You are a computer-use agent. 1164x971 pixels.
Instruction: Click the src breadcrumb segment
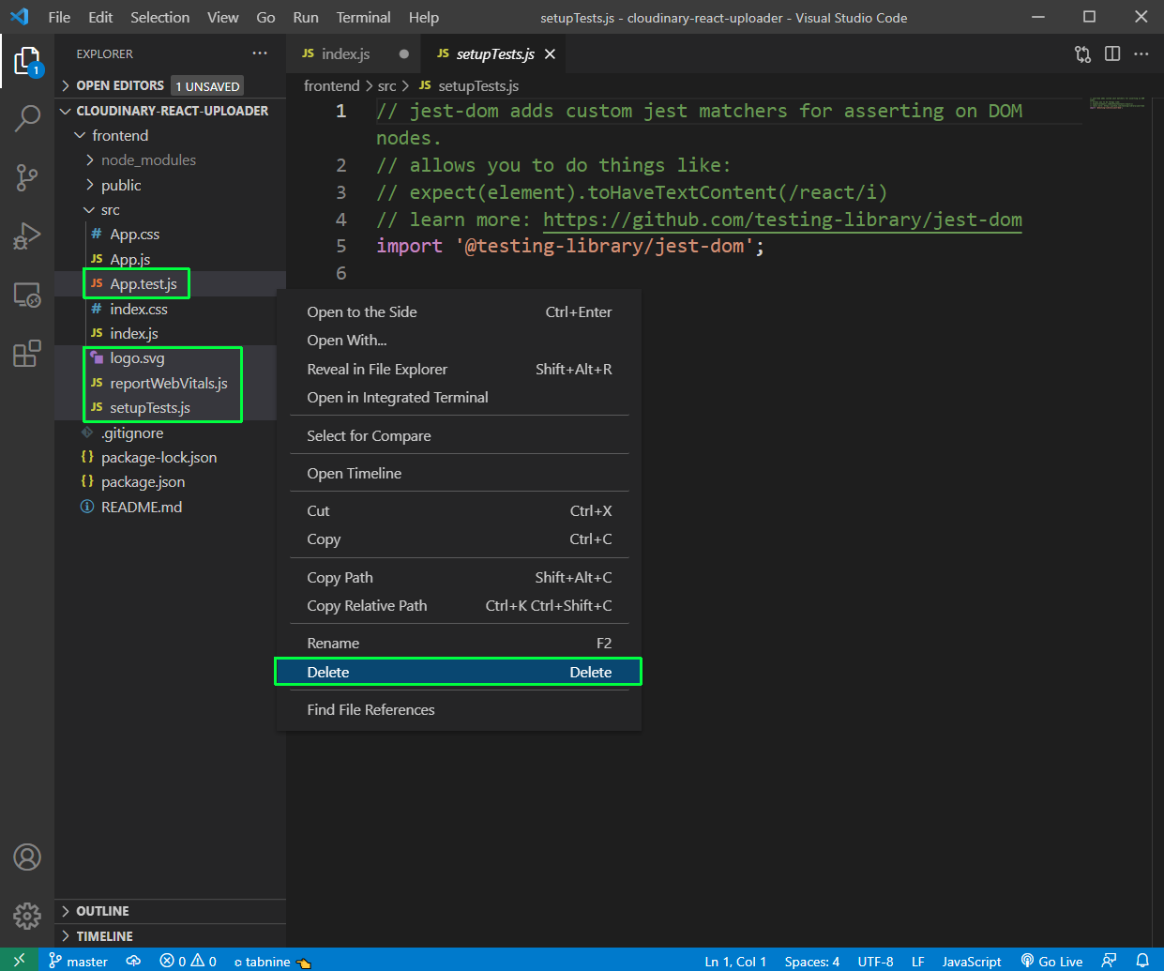click(x=386, y=85)
